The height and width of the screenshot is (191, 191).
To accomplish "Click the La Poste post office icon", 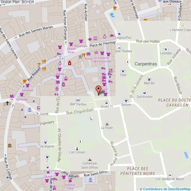I will [x=107, y=124].
